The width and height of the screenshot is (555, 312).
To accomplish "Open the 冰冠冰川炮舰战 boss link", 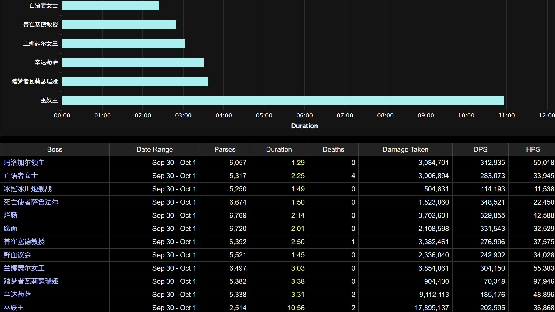I will 27,189.
